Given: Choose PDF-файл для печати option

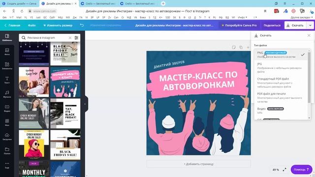Looking at the screenshot, I should pyautogui.click(x=281, y=97).
